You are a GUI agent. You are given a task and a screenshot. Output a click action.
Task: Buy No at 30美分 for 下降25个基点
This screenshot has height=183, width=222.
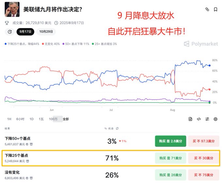[203, 158]
